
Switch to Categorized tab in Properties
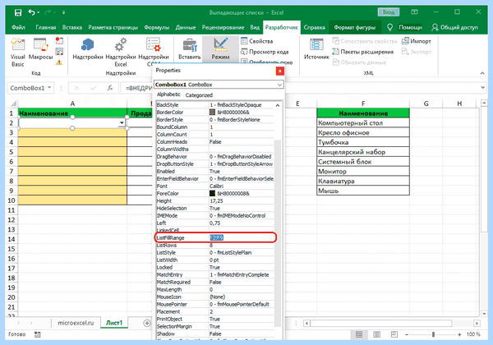coord(199,95)
